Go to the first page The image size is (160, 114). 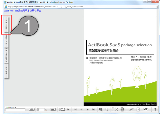pyautogui.click(x=75, y=109)
